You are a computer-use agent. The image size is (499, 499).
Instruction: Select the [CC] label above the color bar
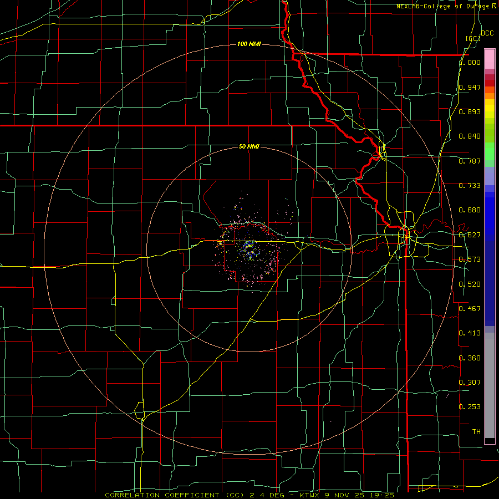pyautogui.click(x=473, y=38)
